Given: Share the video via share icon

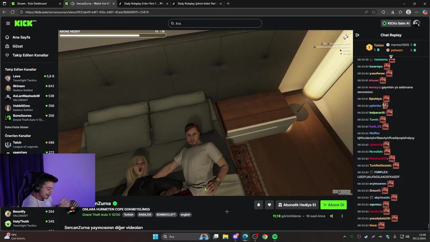Looking at the screenshot, I should 332,216.
